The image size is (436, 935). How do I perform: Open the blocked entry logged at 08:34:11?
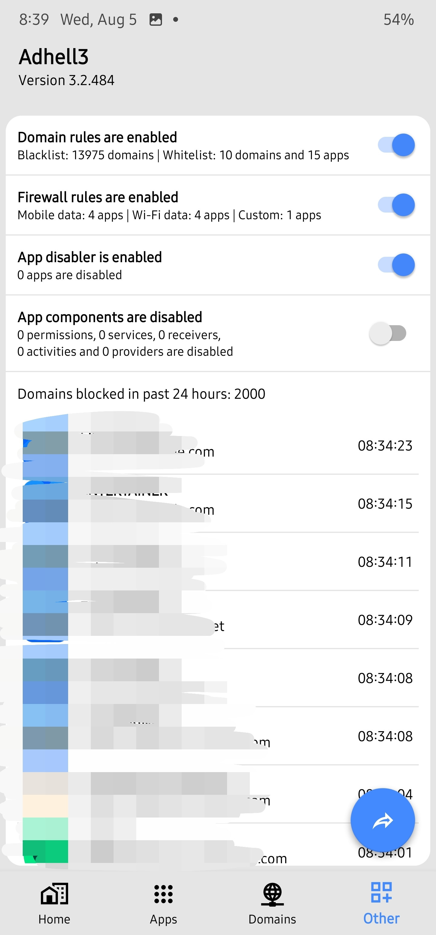pos(218,561)
